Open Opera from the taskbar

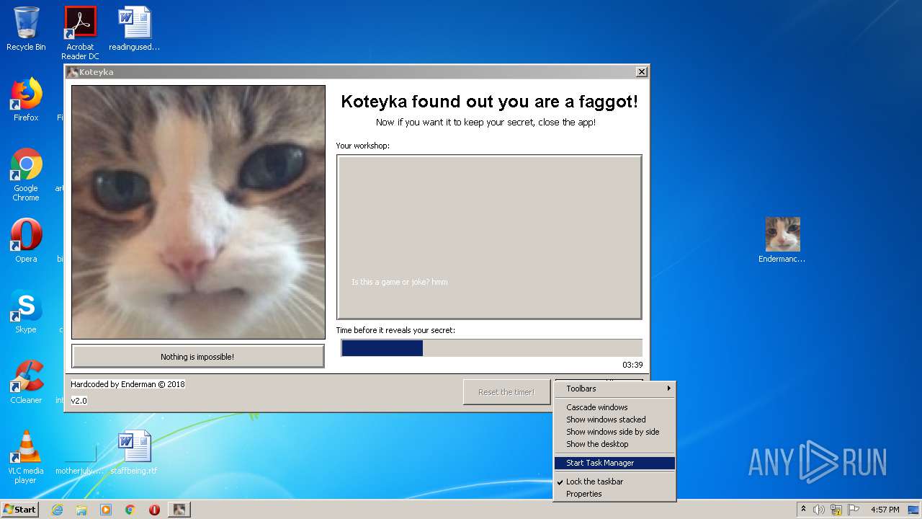click(154, 510)
